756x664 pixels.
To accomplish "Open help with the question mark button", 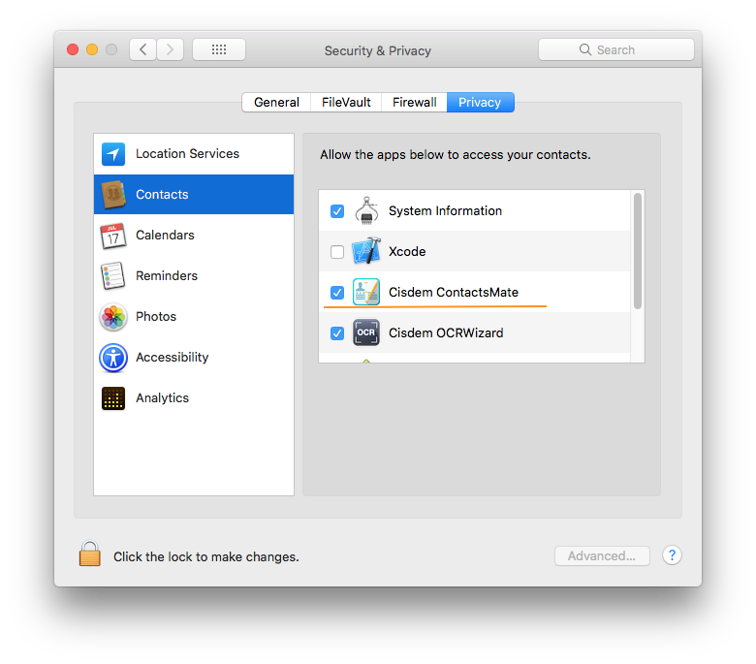I will (x=672, y=555).
